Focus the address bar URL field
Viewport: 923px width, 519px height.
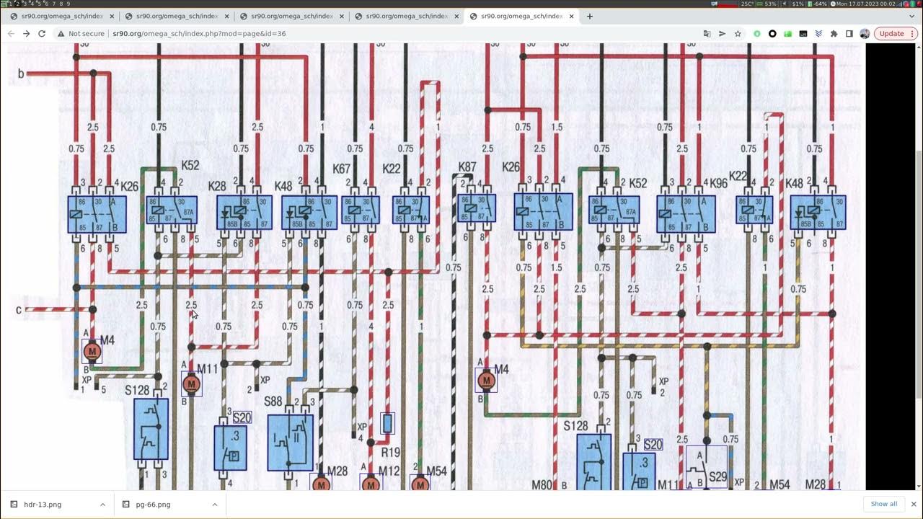[x=404, y=33]
